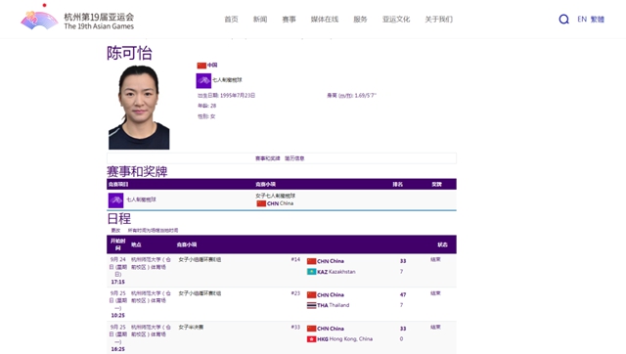The image size is (626, 354).
Task: Click the 中国 country link in profile
Action: click(x=212, y=66)
